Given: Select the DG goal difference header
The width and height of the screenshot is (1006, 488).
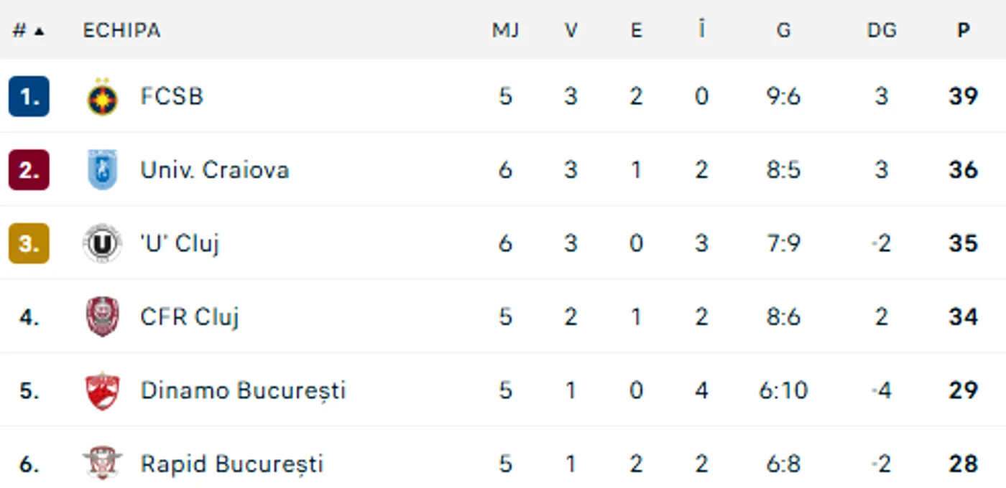Looking at the screenshot, I should [882, 30].
